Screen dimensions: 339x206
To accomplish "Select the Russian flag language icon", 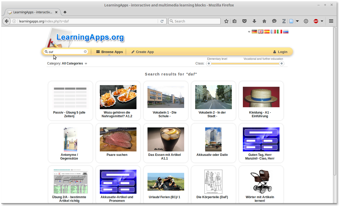I will point(286,31).
